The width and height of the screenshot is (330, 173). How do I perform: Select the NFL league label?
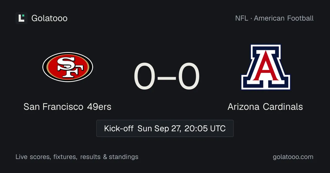pyautogui.click(x=241, y=18)
